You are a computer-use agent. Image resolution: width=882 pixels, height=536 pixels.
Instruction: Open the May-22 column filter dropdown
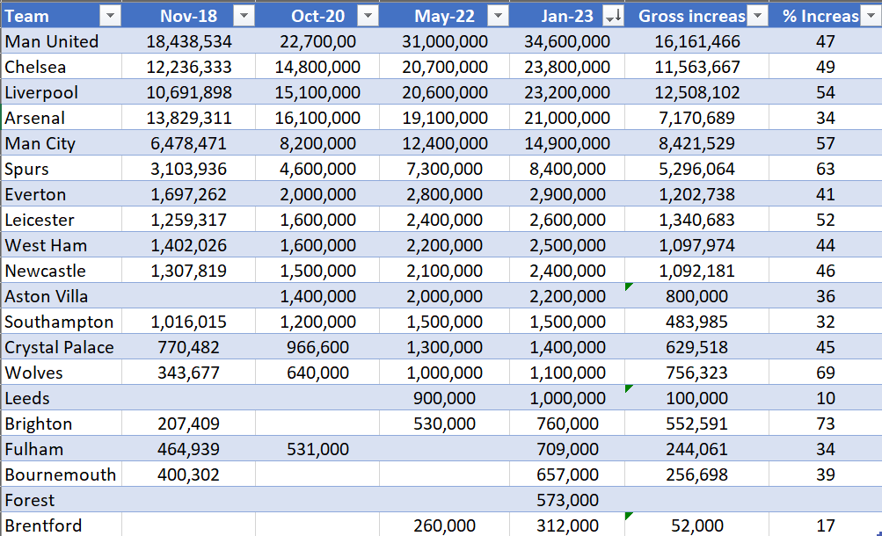tap(498, 17)
